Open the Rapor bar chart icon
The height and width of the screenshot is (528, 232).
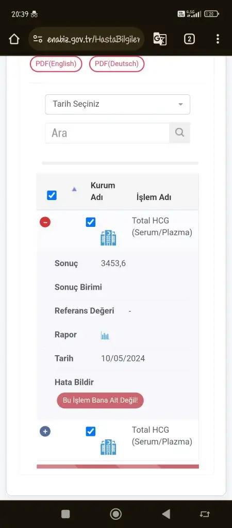(x=105, y=335)
